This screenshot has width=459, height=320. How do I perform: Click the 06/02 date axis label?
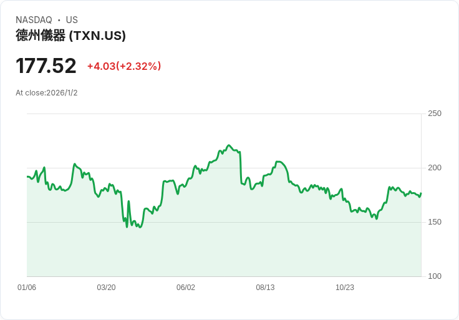coord(186,288)
